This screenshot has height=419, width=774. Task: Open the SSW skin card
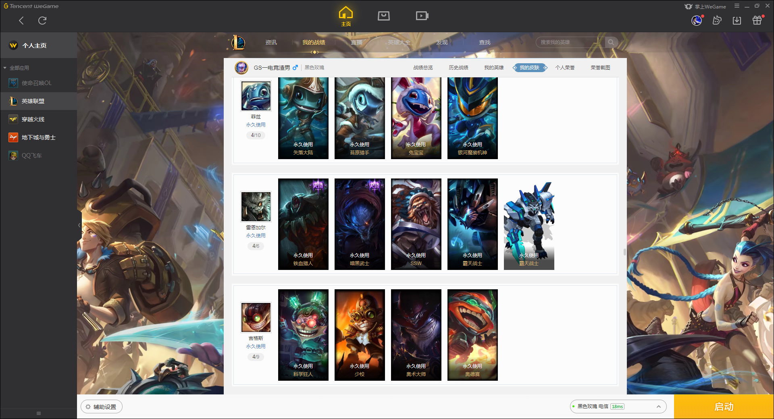point(416,224)
